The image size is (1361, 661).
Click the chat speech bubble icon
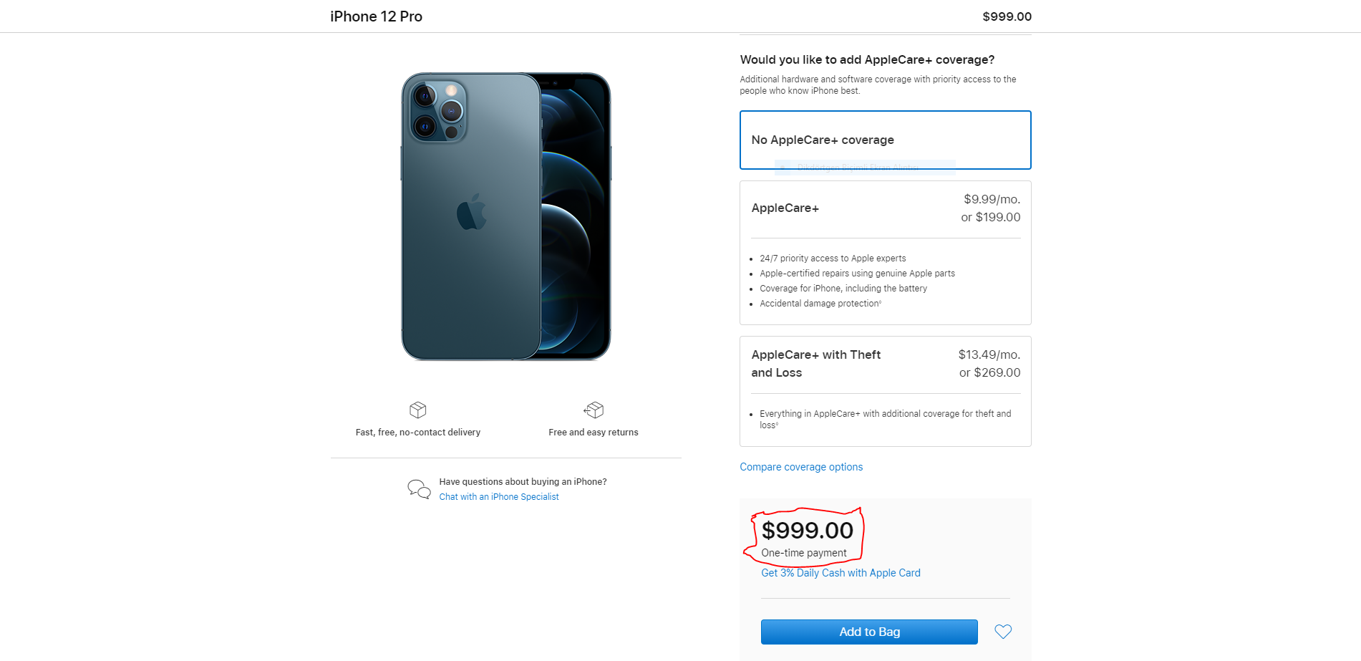click(418, 488)
